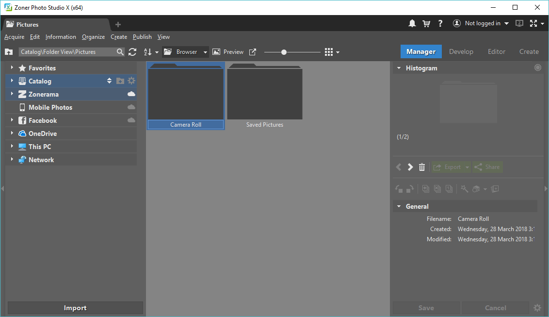
Task: Collapse the Histogram panel
Action: click(399, 68)
